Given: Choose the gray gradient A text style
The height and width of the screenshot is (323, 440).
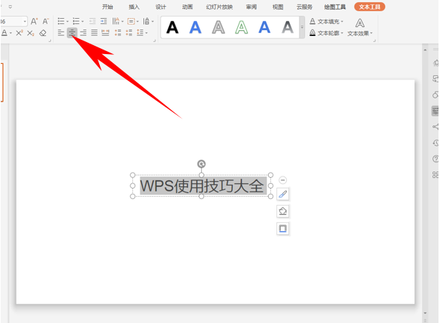Looking at the screenshot, I should pos(288,28).
